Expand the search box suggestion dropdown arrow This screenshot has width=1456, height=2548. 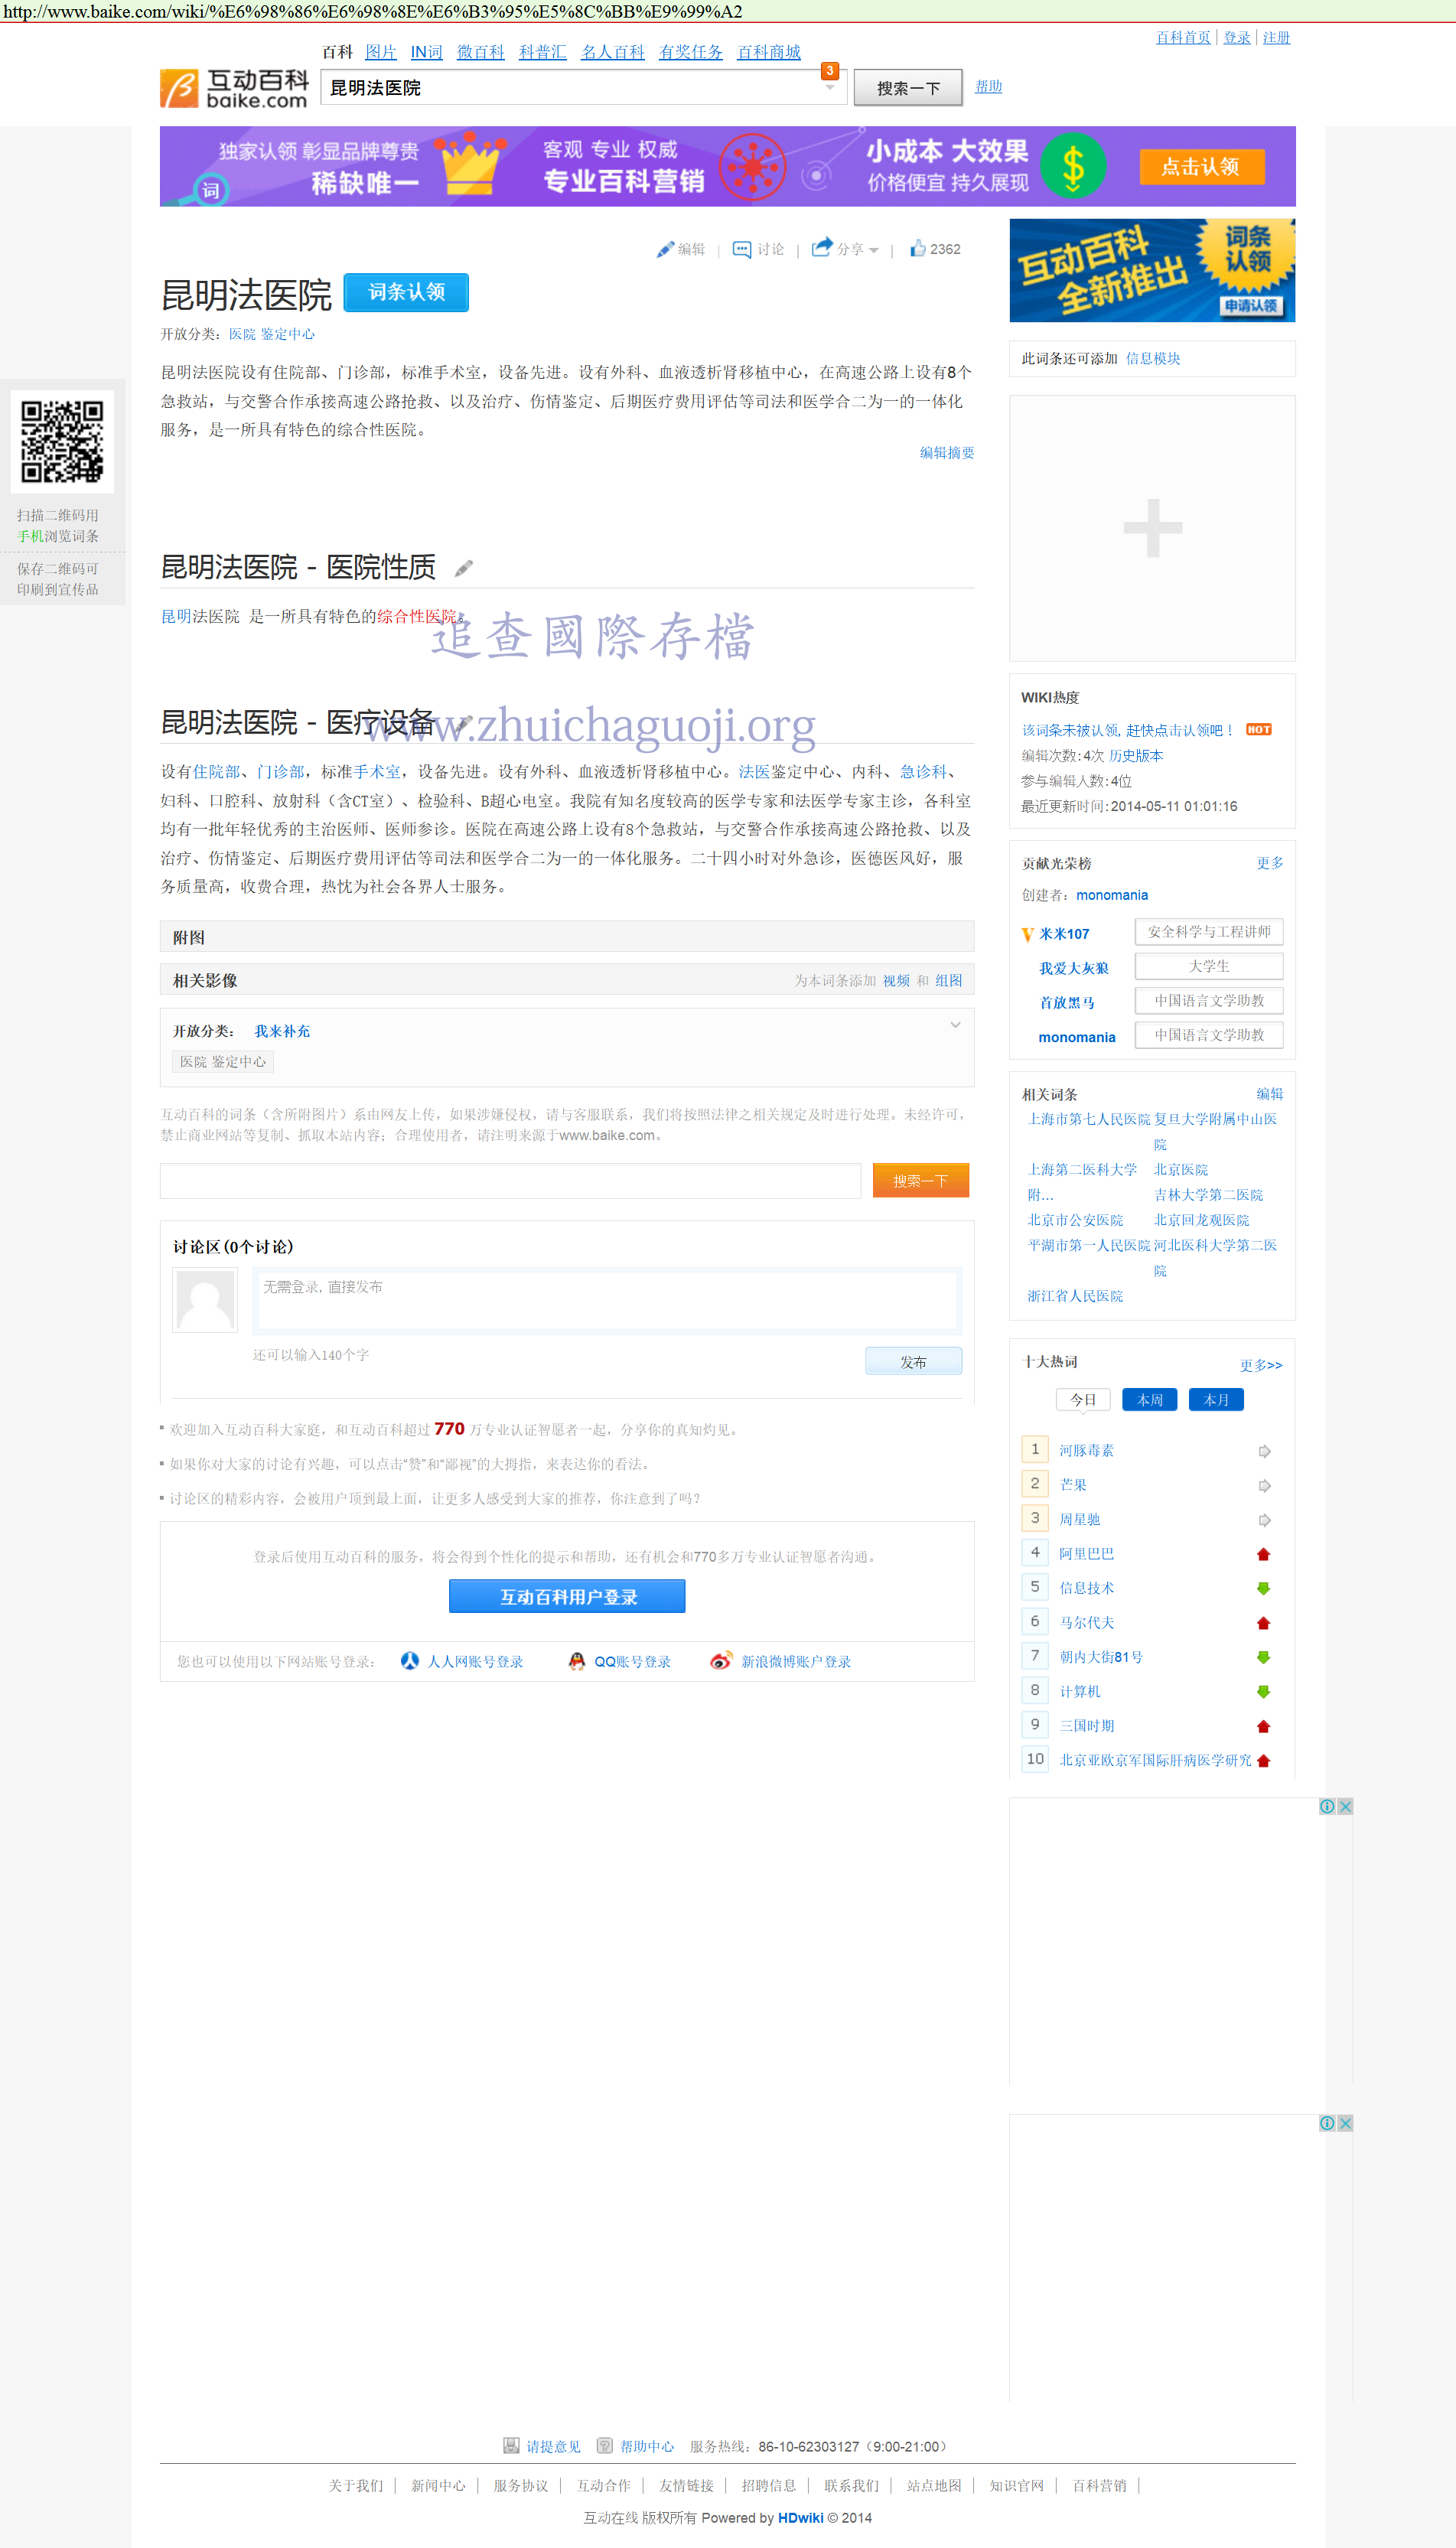pyautogui.click(x=829, y=88)
